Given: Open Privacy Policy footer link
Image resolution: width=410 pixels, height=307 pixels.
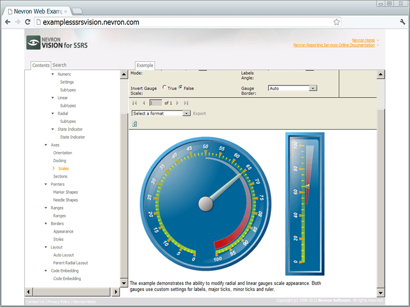Looking at the screenshot, I should click(x=58, y=302).
